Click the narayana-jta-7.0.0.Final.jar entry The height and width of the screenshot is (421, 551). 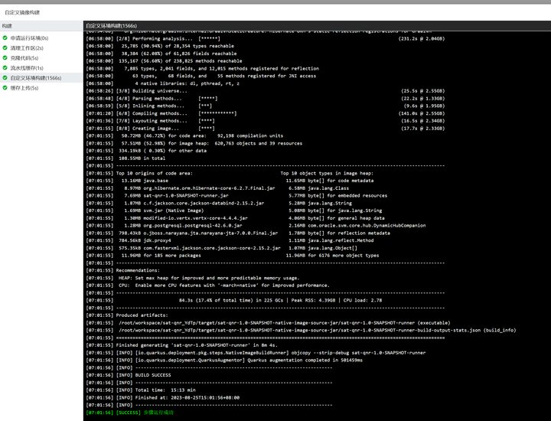pyautogui.click(x=198, y=233)
